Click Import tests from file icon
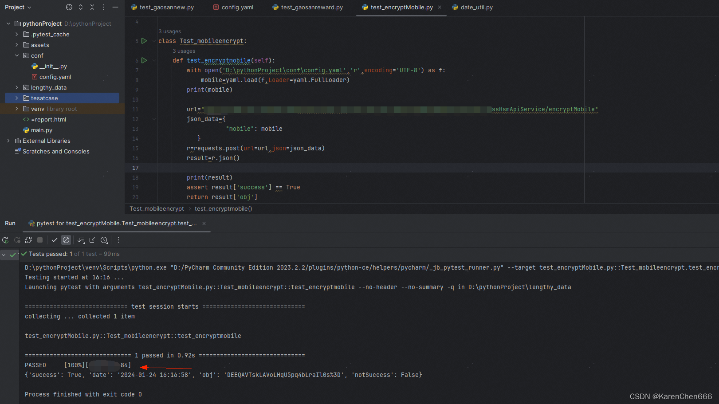The width and height of the screenshot is (719, 404). pos(92,240)
